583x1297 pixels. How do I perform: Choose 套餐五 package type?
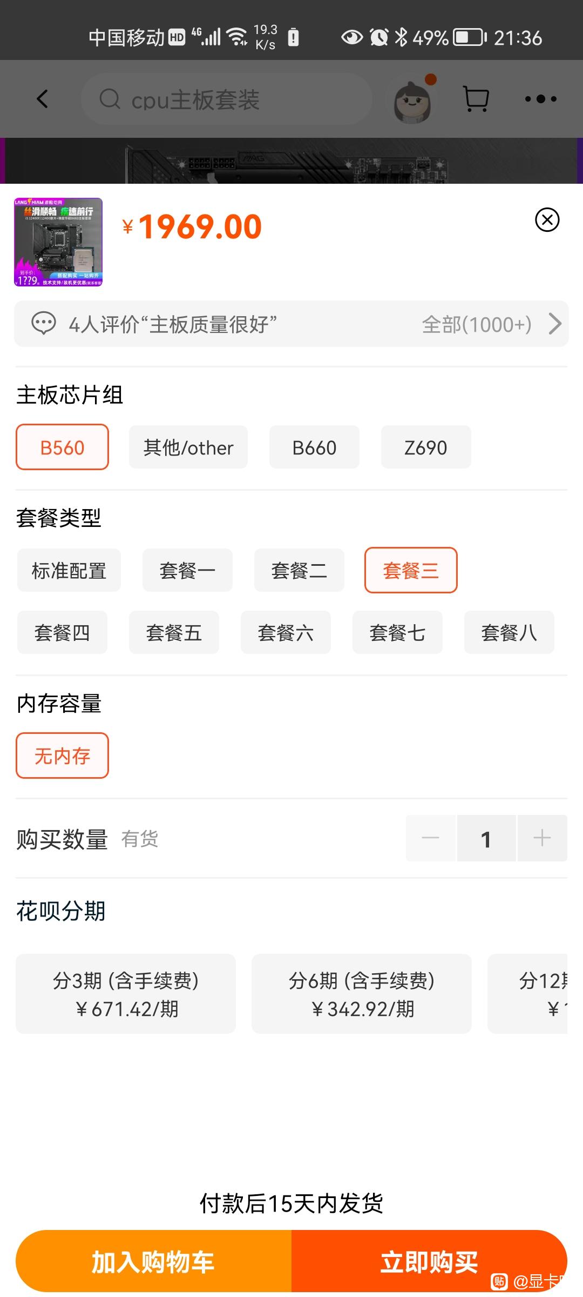pos(174,632)
